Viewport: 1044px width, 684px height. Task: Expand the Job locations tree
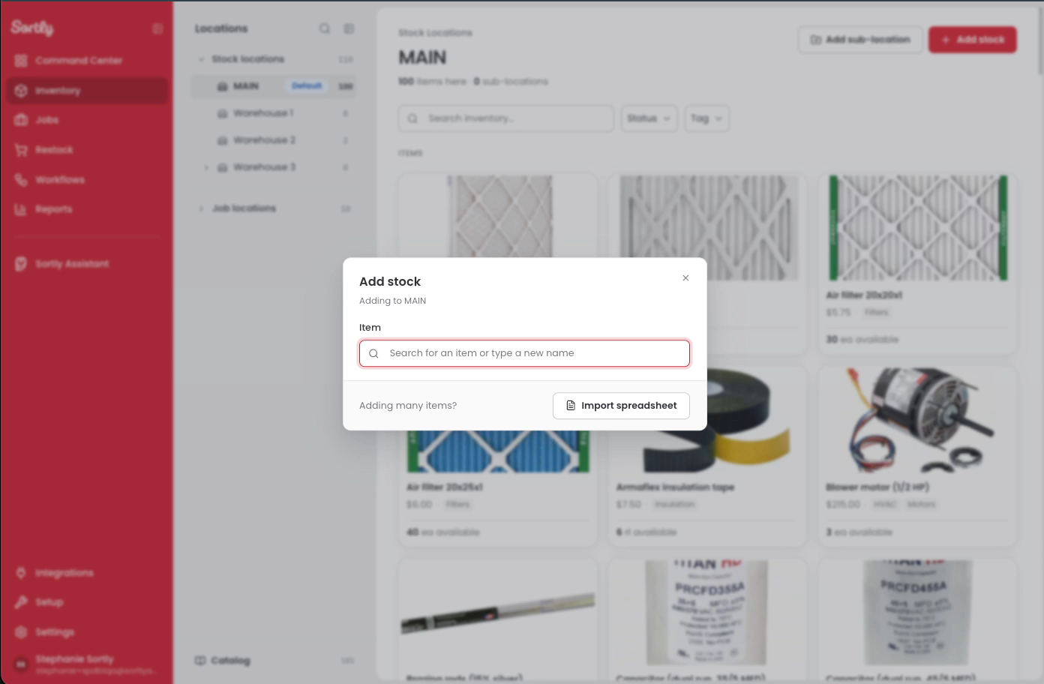pos(201,208)
